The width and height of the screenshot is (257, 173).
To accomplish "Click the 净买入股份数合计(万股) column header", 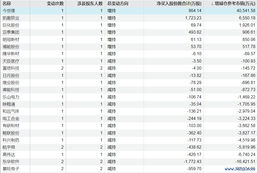I will tap(179, 4).
